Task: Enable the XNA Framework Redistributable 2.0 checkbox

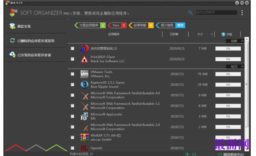Action: [x=72, y=127]
